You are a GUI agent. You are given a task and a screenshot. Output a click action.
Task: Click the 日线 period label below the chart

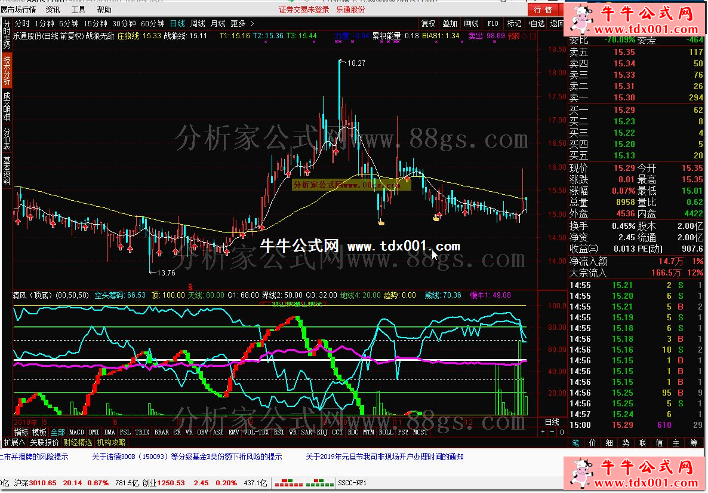coord(552,422)
